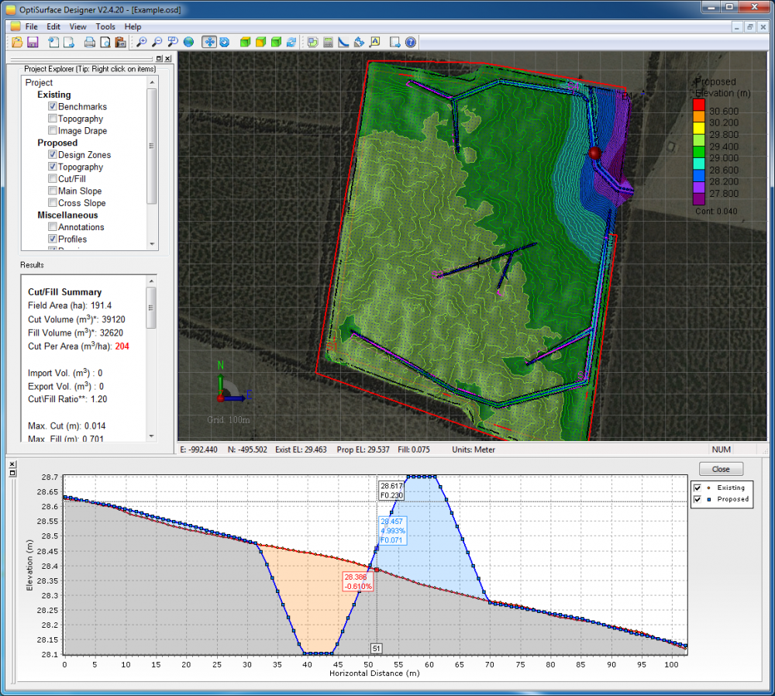Screen dimensions: 775x696
Task: Select the profile curve tool icon
Action: (x=343, y=43)
